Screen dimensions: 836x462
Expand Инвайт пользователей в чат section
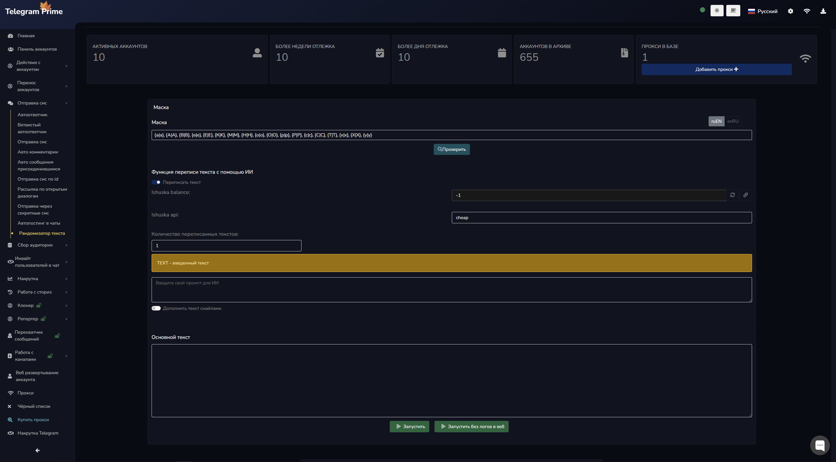[x=38, y=262]
